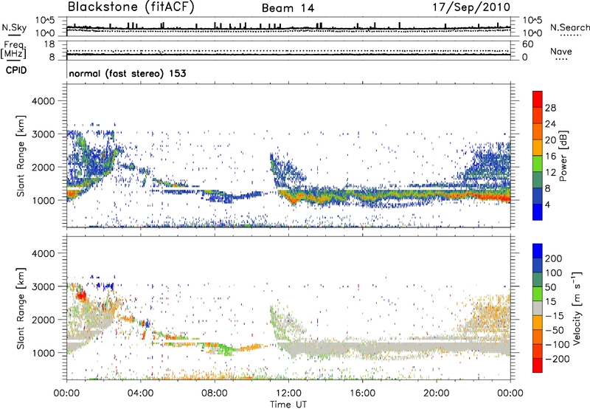Click the 00:00 label at axis start
The height and width of the screenshot is (409, 590).
coord(66,393)
